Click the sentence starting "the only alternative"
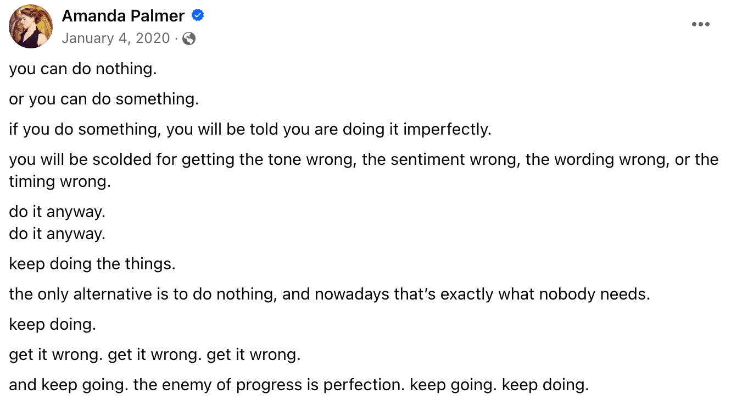The image size is (731, 399). tap(330, 294)
